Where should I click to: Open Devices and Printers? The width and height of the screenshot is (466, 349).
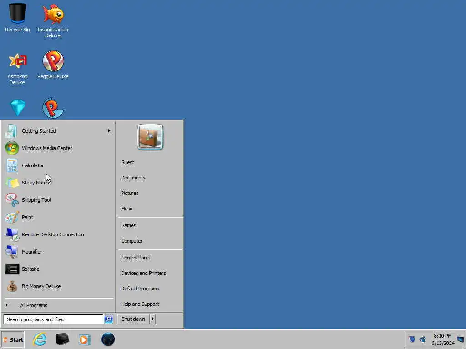(x=143, y=273)
